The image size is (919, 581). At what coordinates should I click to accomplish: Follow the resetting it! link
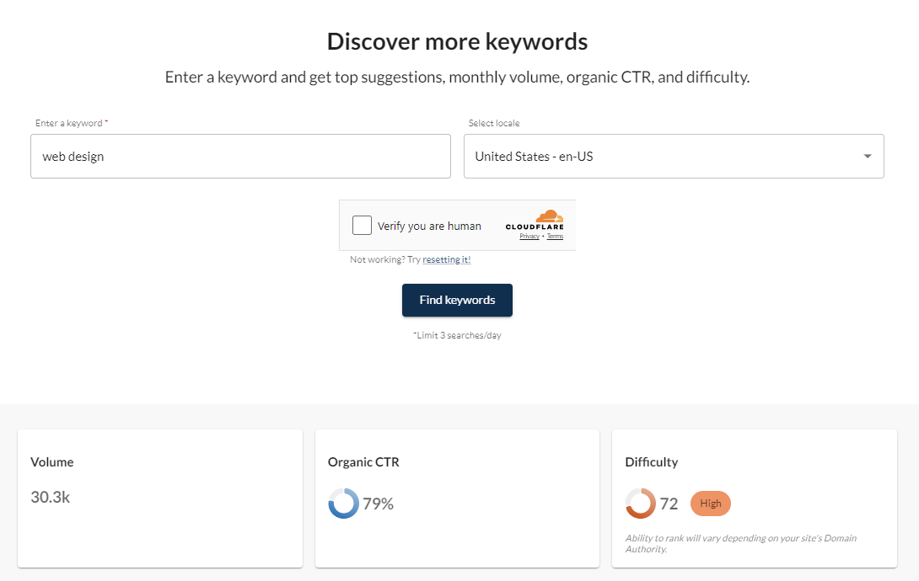tap(446, 259)
